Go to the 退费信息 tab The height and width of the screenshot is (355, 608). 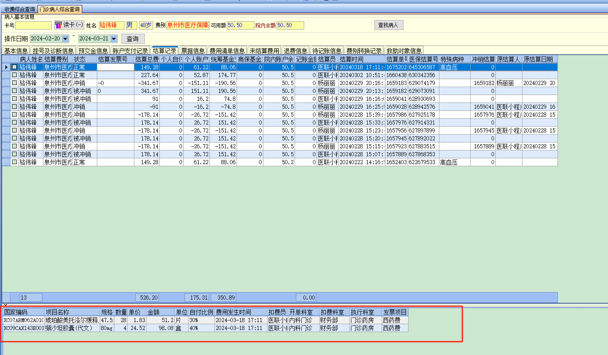pos(295,51)
